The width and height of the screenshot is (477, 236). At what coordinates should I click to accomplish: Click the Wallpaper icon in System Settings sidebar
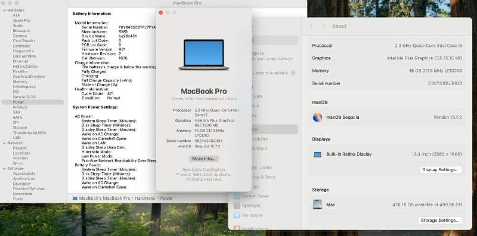pos(237,215)
